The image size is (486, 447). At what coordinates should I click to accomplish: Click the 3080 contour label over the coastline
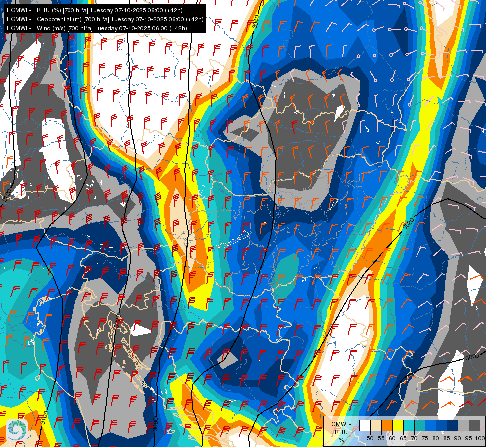tap(118, 322)
